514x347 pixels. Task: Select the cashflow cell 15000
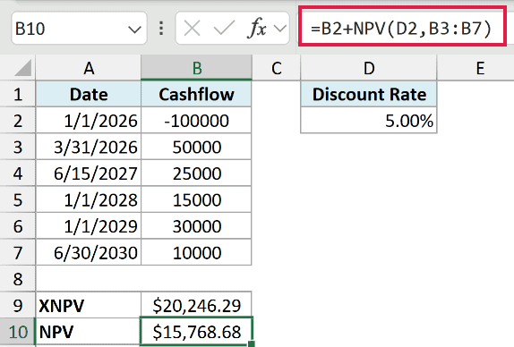click(x=196, y=199)
